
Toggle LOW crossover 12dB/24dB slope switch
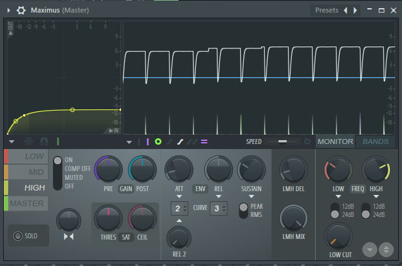click(x=335, y=211)
